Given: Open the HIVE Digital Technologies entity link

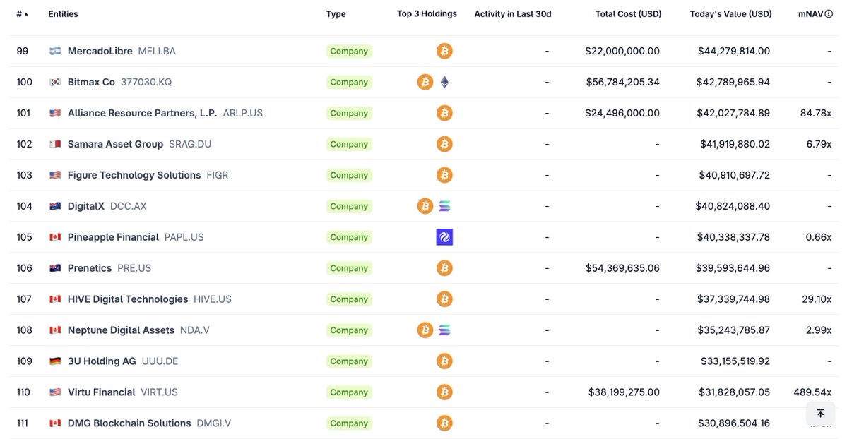Looking at the screenshot, I should coord(127,299).
